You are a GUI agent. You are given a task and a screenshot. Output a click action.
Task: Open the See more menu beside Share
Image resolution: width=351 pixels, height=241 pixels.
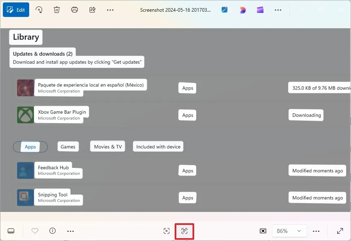coord(110,10)
